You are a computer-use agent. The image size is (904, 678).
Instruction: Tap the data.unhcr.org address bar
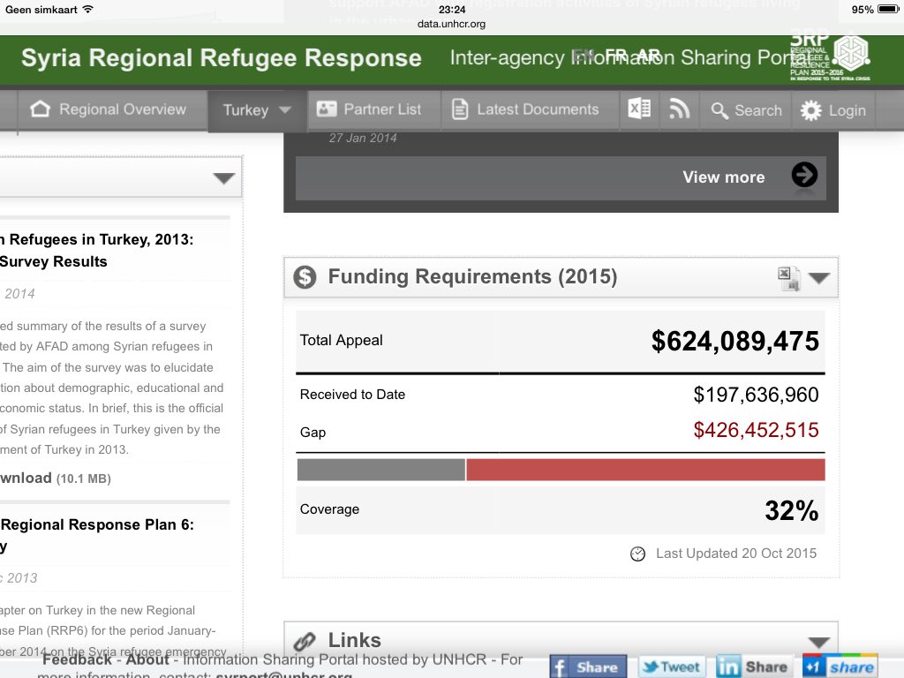[451, 24]
